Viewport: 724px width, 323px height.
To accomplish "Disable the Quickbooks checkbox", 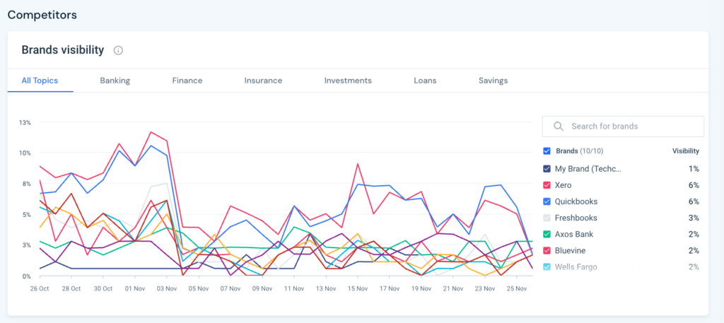I will click(x=547, y=201).
